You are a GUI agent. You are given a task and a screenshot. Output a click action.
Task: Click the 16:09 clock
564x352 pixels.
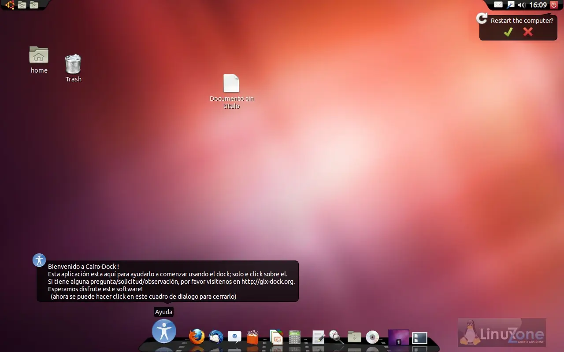(x=538, y=5)
